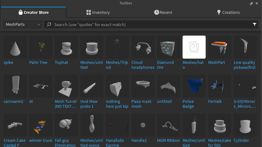The image size is (262, 147).
Task: Select the winner truck thumbnail
Action: pos(41,125)
